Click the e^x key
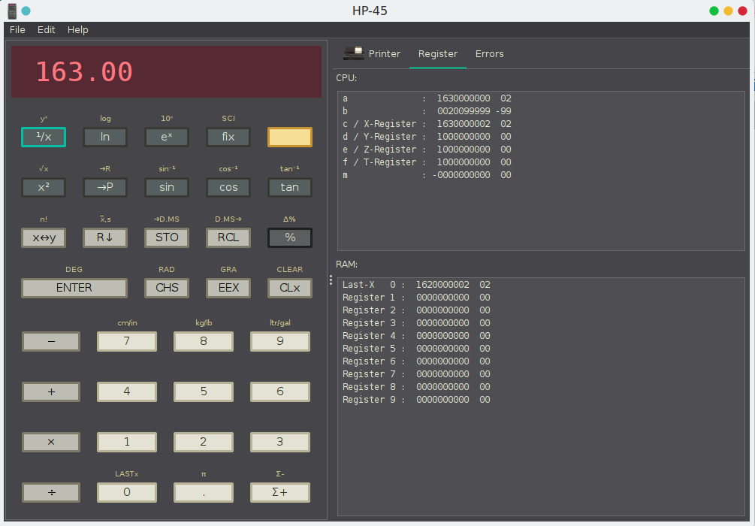This screenshot has height=526, width=755. 167,137
